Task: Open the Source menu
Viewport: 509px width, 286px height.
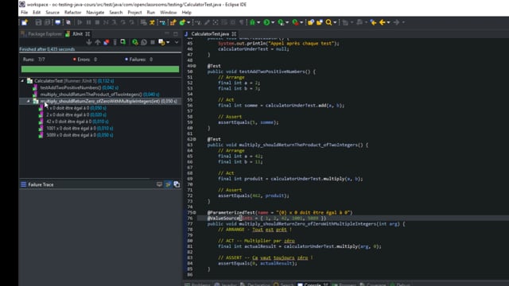Action: [52, 13]
